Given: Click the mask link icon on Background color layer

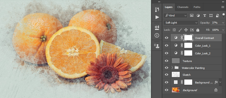Looking at the screenshot, I should click(x=182, y=82).
